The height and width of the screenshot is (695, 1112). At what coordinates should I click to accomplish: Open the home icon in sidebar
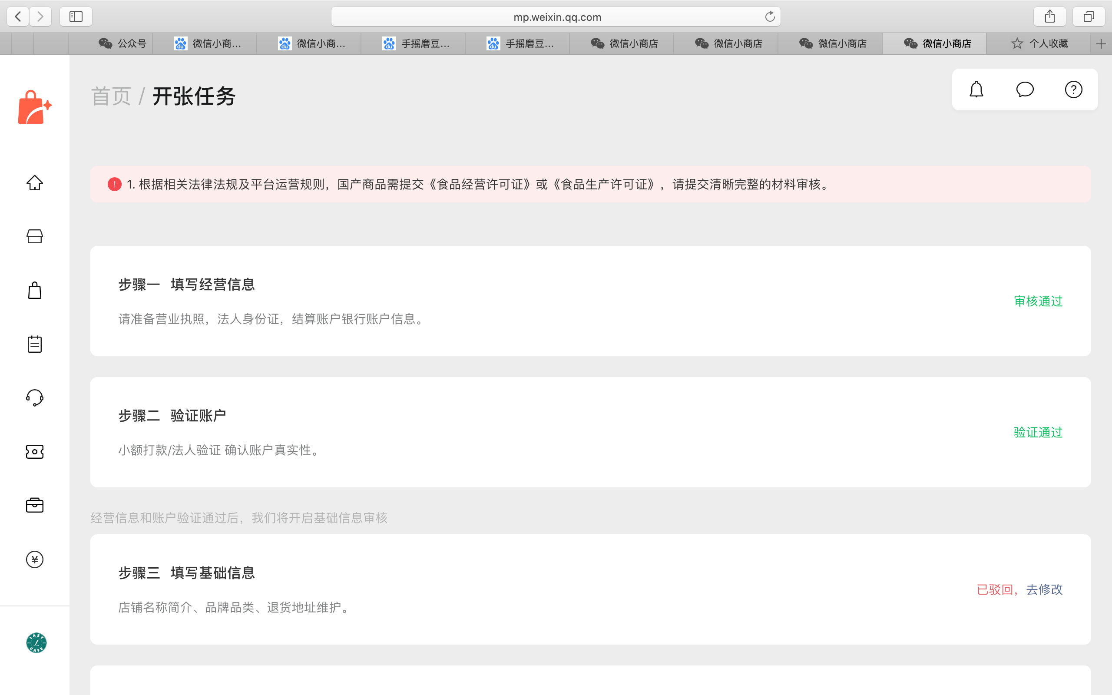pos(34,183)
